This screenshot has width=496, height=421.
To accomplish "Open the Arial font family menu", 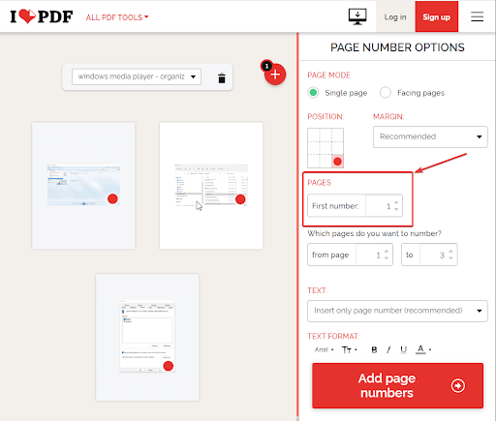I will tap(324, 349).
